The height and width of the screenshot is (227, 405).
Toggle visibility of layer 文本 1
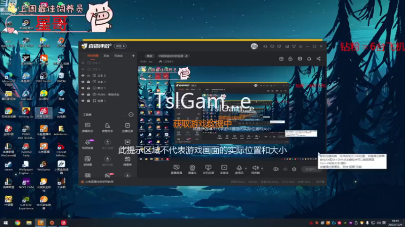click(x=83, y=82)
